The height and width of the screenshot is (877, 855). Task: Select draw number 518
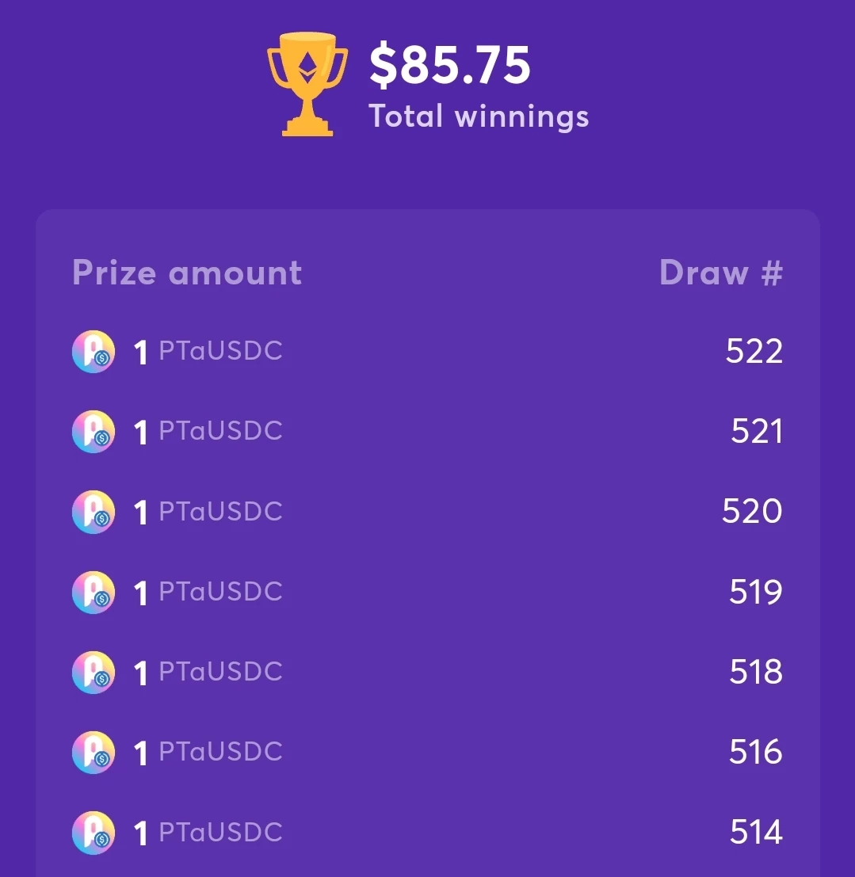click(756, 672)
